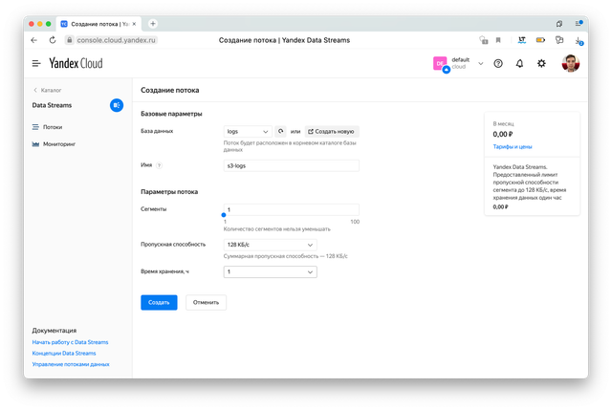The image size is (612, 410).
Task: Click the Создать button
Action: (x=159, y=302)
